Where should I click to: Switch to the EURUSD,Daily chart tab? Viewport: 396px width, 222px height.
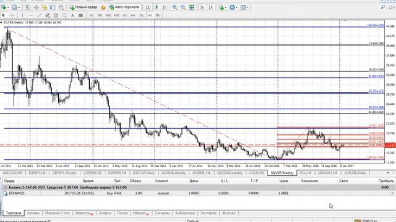[x=355, y=173]
